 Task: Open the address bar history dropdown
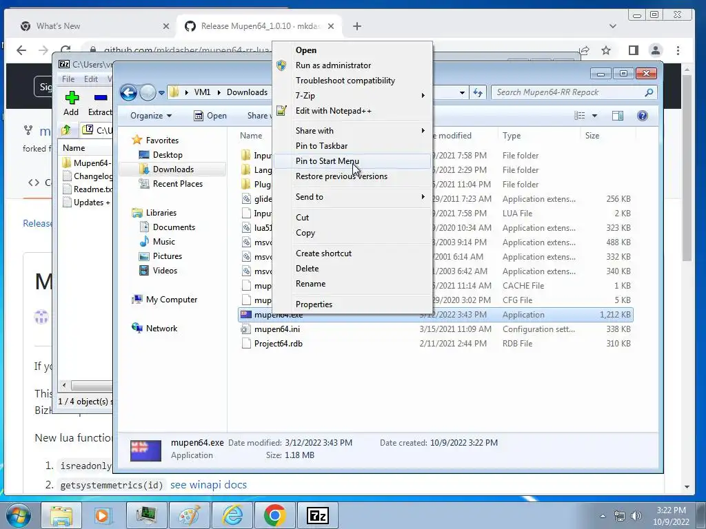pyautogui.click(x=462, y=93)
